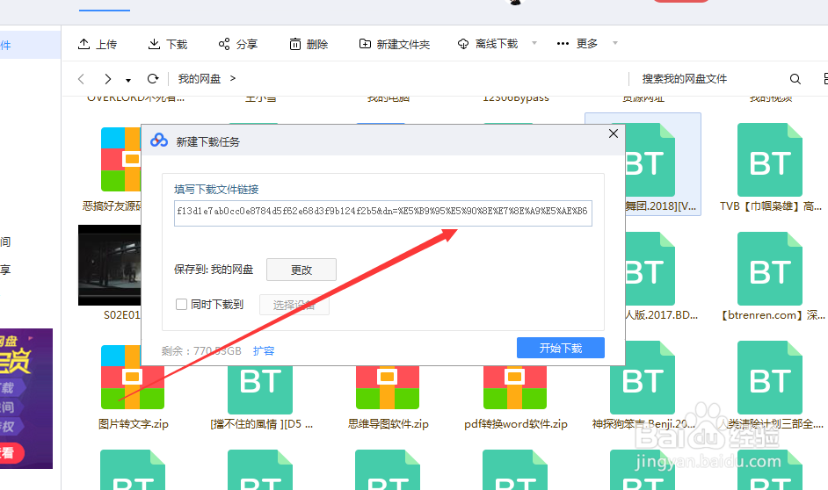828x490 pixels.
Task: Open 离线下载 offline download
Action: (488, 44)
